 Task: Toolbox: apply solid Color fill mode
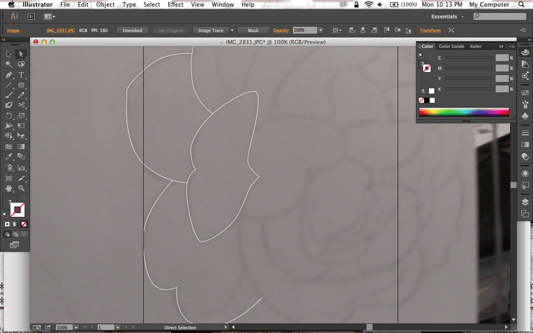(7, 224)
